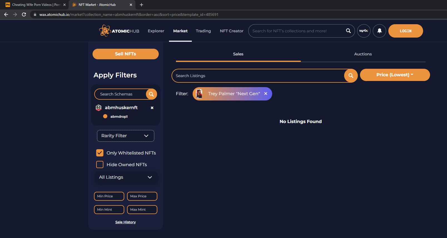Click the Min Mint input
The image size is (447, 238).
click(109, 210)
